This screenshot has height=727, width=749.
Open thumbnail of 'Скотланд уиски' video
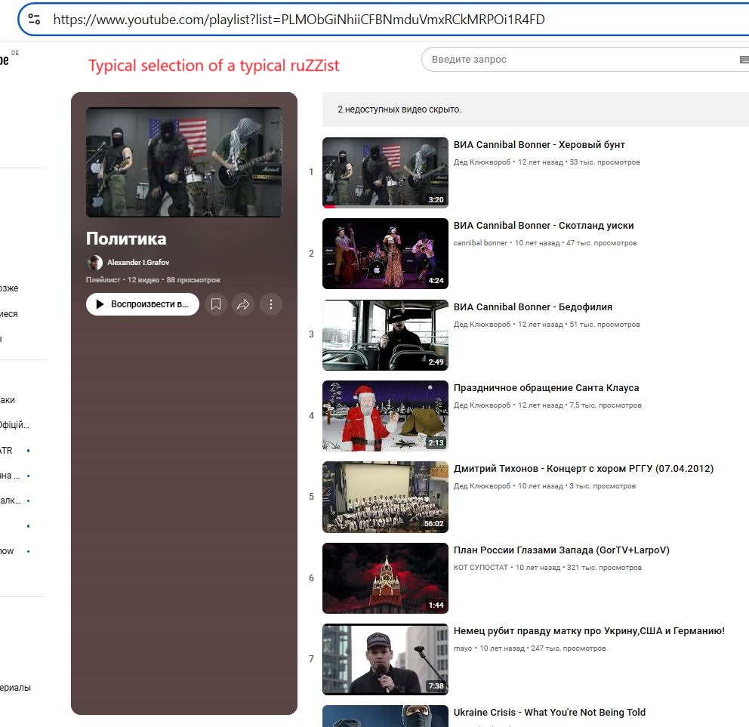click(385, 254)
